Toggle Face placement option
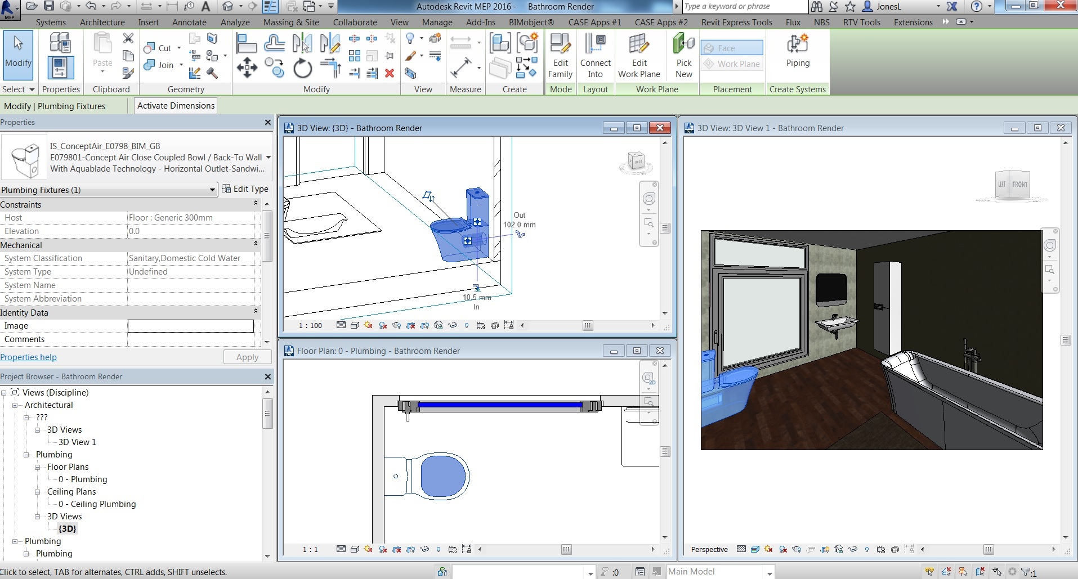The image size is (1078, 579). coord(732,48)
